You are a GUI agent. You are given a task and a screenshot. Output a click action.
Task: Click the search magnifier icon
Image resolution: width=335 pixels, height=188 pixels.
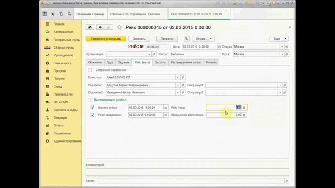69,14
